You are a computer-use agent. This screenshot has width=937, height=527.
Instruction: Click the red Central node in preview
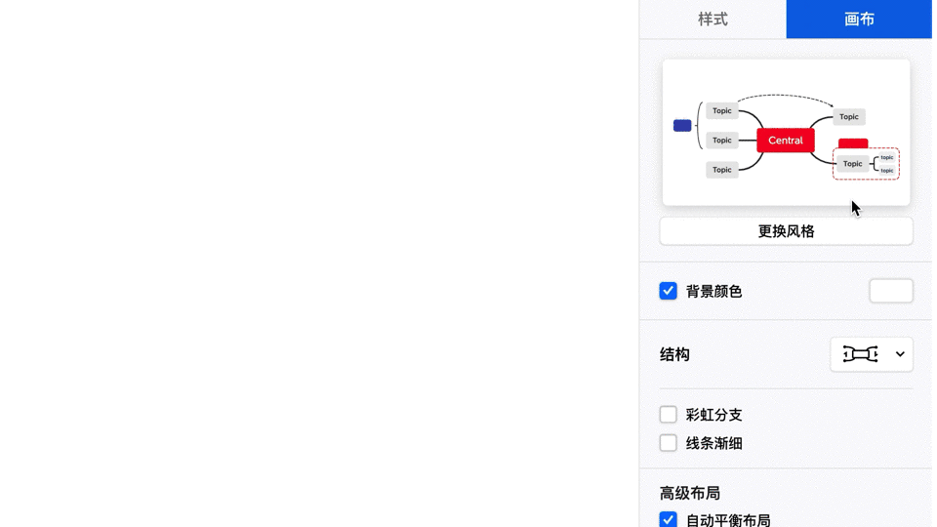[785, 141]
